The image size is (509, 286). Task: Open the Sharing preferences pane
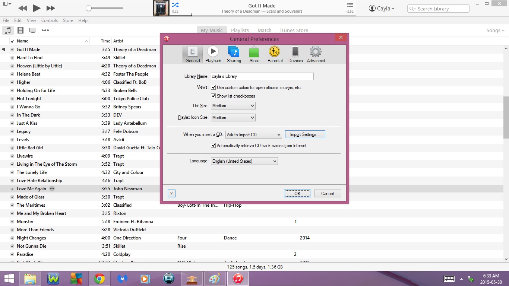234,54
